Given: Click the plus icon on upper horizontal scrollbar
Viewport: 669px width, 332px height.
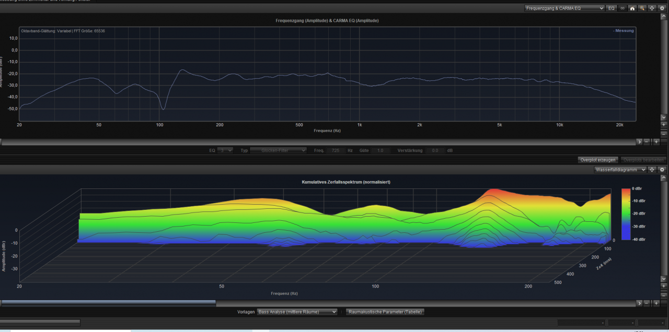Looking at the screenshot, I should point(656,142).
